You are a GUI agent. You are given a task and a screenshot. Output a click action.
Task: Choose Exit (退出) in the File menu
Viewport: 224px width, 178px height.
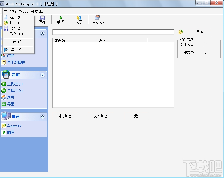point(18,50)
